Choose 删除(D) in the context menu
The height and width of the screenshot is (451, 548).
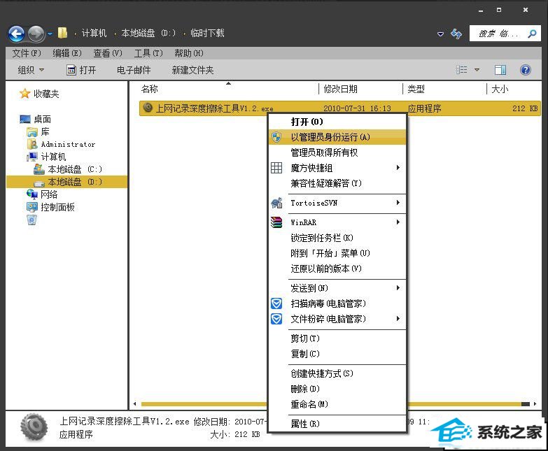pos(337,389)
